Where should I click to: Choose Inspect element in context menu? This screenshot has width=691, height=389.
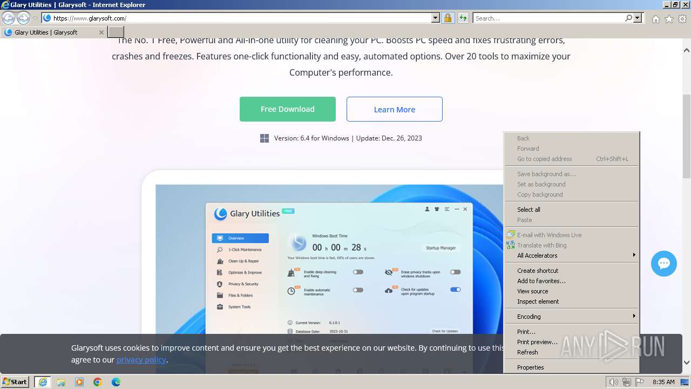pyautogui.click(x=571, y=301)
